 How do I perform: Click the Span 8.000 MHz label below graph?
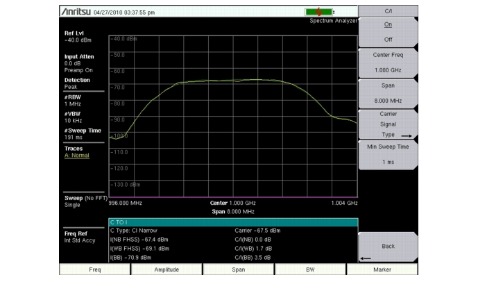[x=233, y=211]
